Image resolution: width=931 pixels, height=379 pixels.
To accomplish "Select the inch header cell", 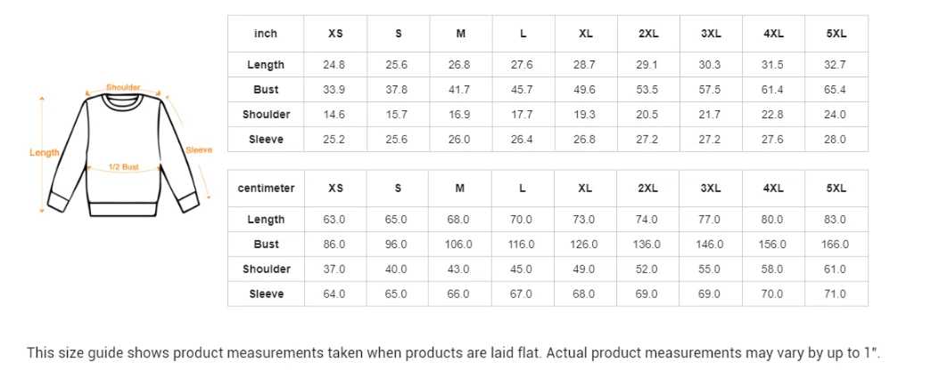I will (266, 34).
